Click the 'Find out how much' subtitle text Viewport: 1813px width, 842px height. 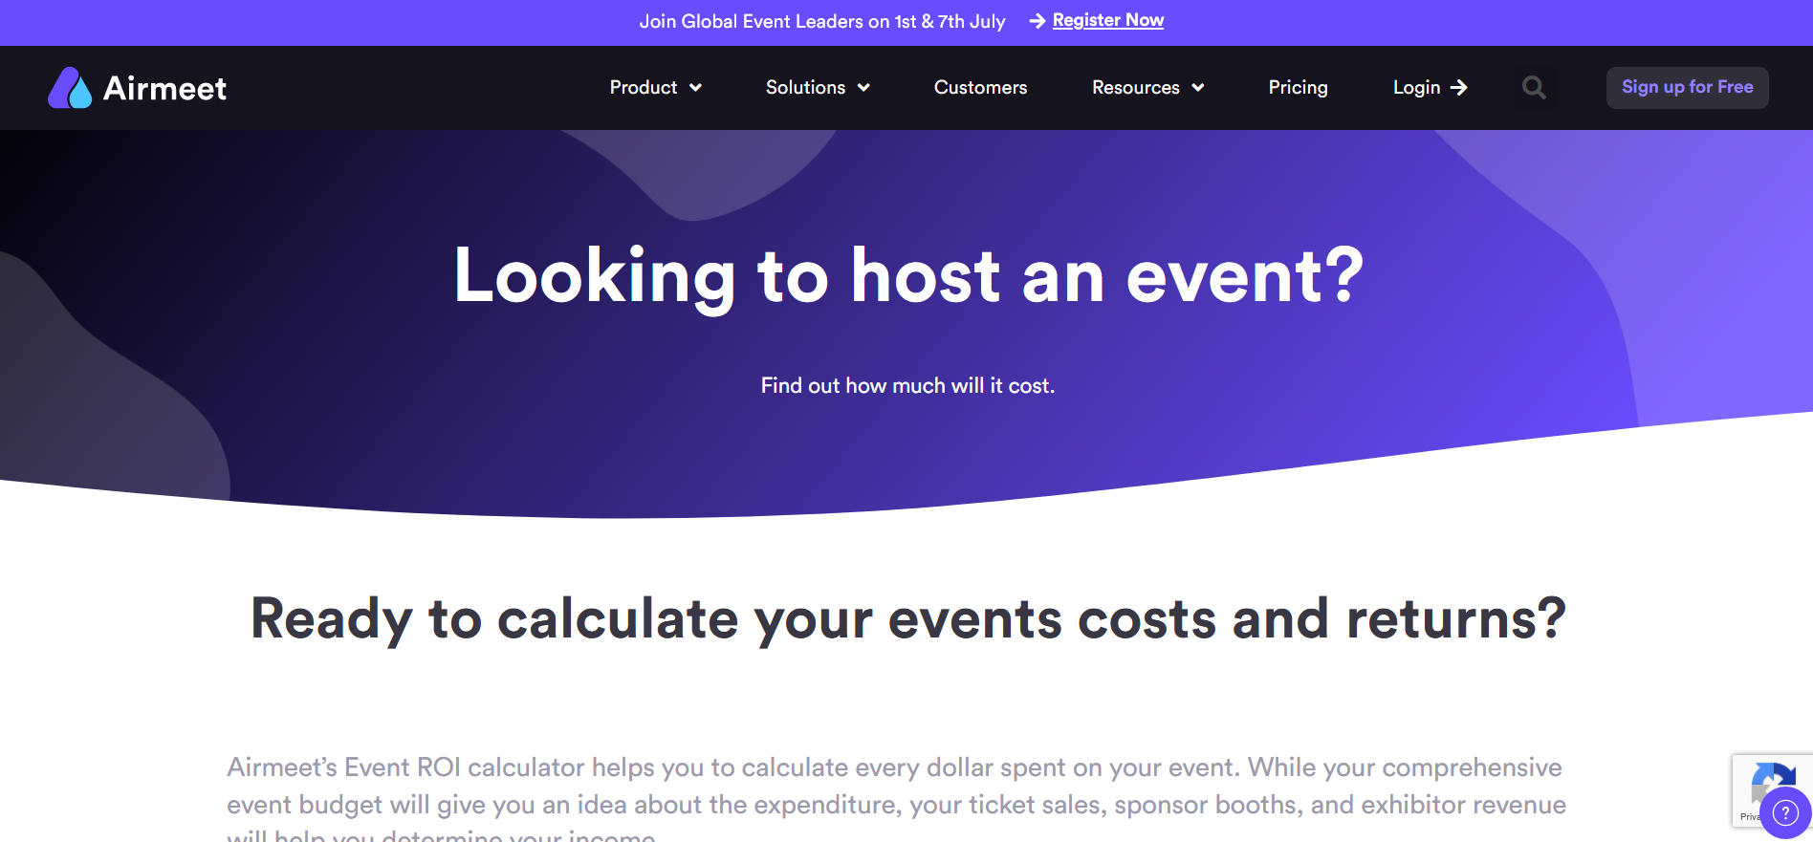click(x=906, y=385)
